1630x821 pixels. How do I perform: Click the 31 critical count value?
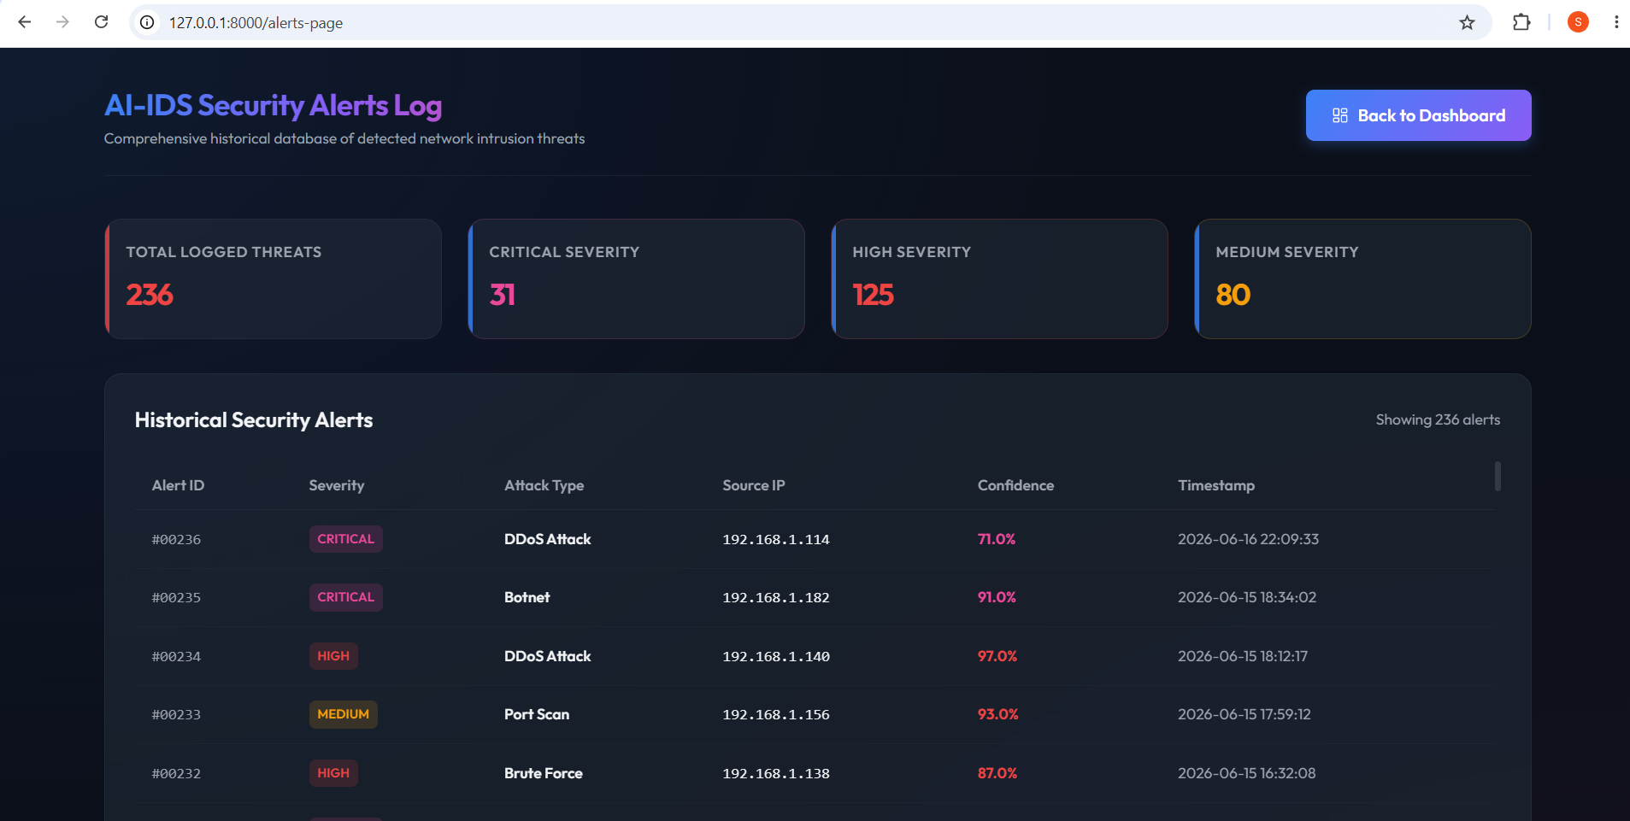click(503, 295)
